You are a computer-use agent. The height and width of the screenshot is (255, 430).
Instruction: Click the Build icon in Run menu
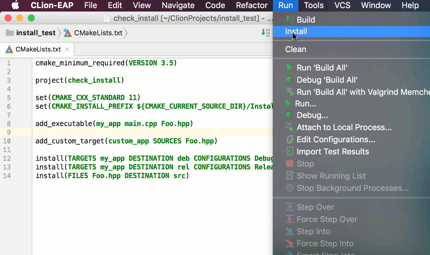pos(290,19)
